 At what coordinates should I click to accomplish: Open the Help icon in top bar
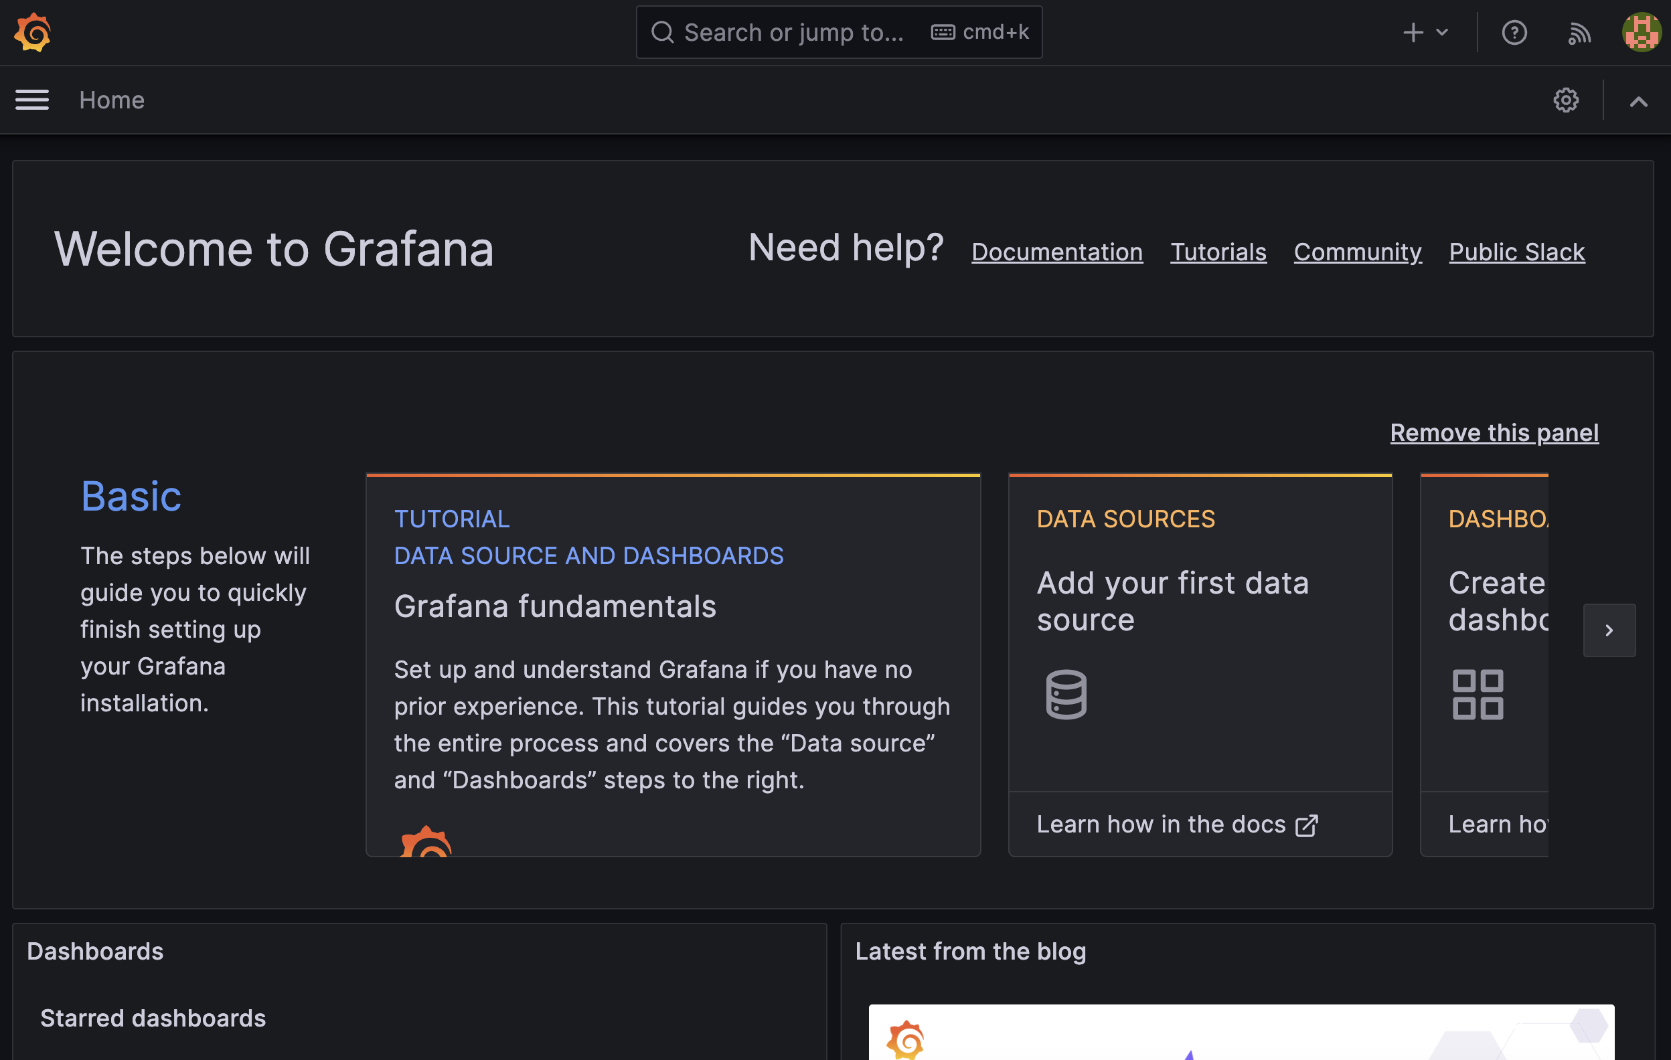[x=1516, y=32]
